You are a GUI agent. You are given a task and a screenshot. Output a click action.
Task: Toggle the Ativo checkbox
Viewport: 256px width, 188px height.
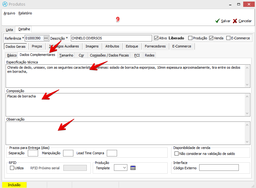tap(156, 38)
